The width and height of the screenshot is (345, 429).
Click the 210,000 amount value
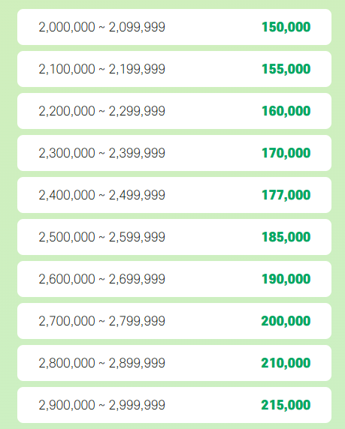286,363
